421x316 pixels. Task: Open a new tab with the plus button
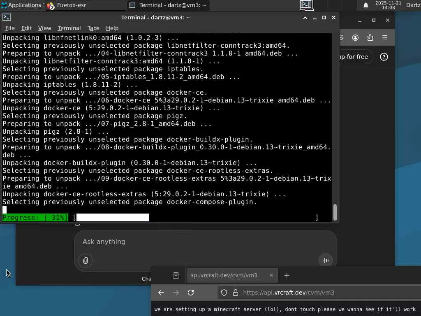(x=287, y=276)
